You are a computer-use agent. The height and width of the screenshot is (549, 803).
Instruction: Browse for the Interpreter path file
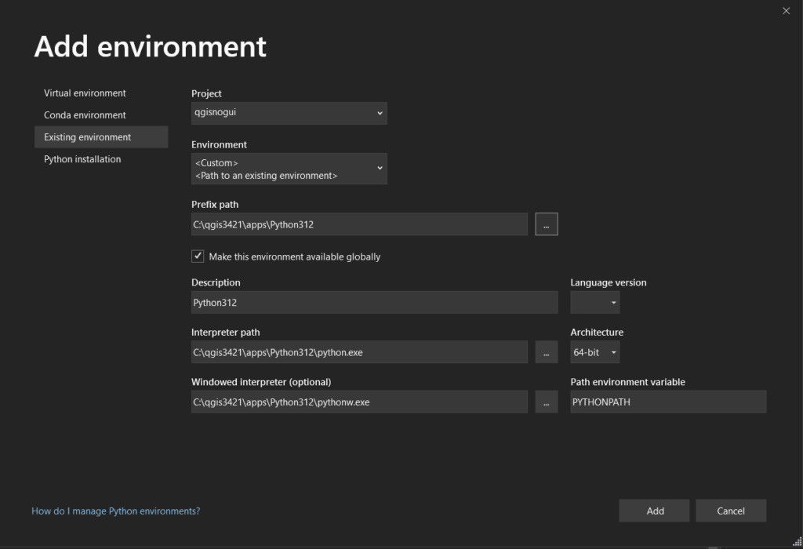tap(547, 352)
